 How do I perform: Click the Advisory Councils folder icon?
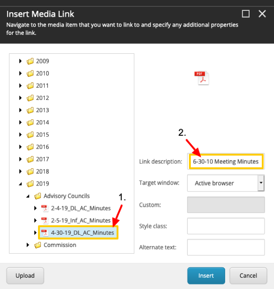pos(38,196)
